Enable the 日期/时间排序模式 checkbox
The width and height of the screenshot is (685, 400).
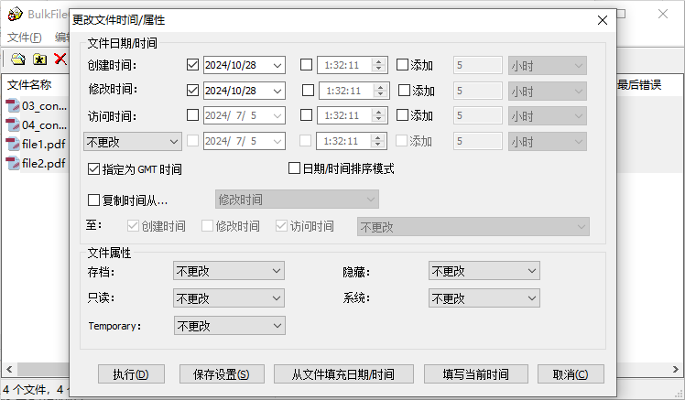point(295,168)
